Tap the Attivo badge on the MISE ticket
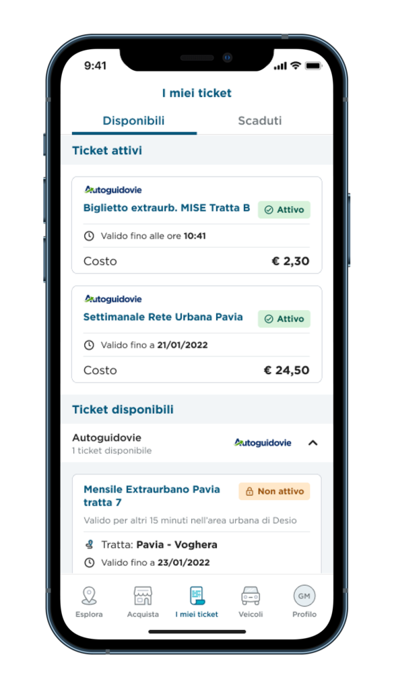394x690 pixels. [x=284, y=210]
